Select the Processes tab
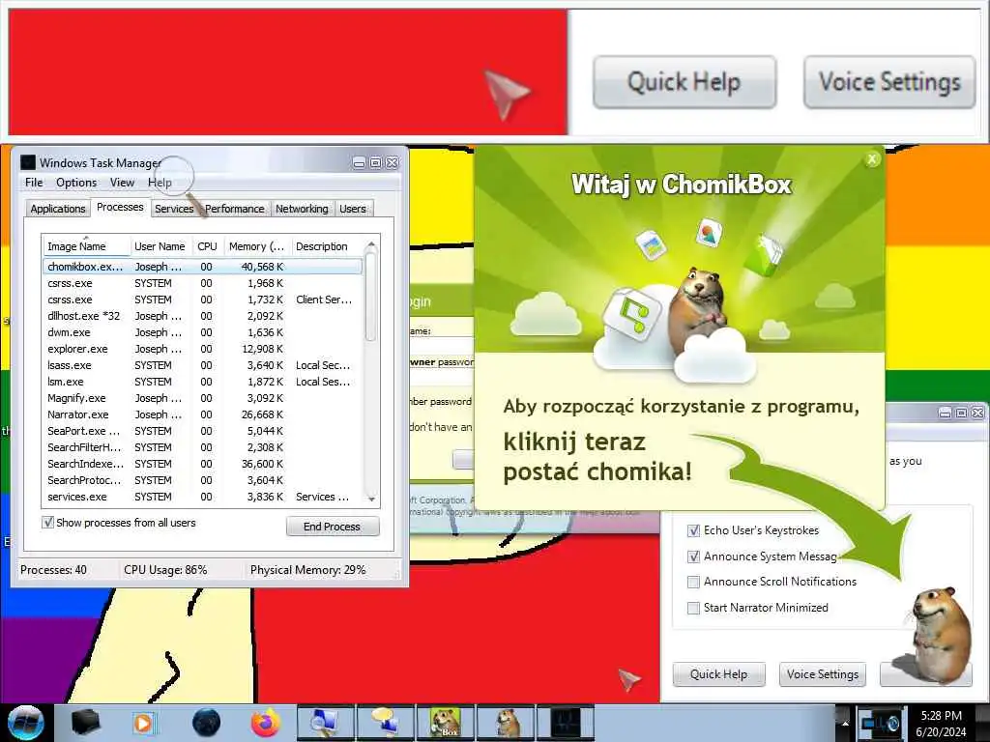Screen dimensions: 990x742 pyautogui.click(x=120, y=207)
